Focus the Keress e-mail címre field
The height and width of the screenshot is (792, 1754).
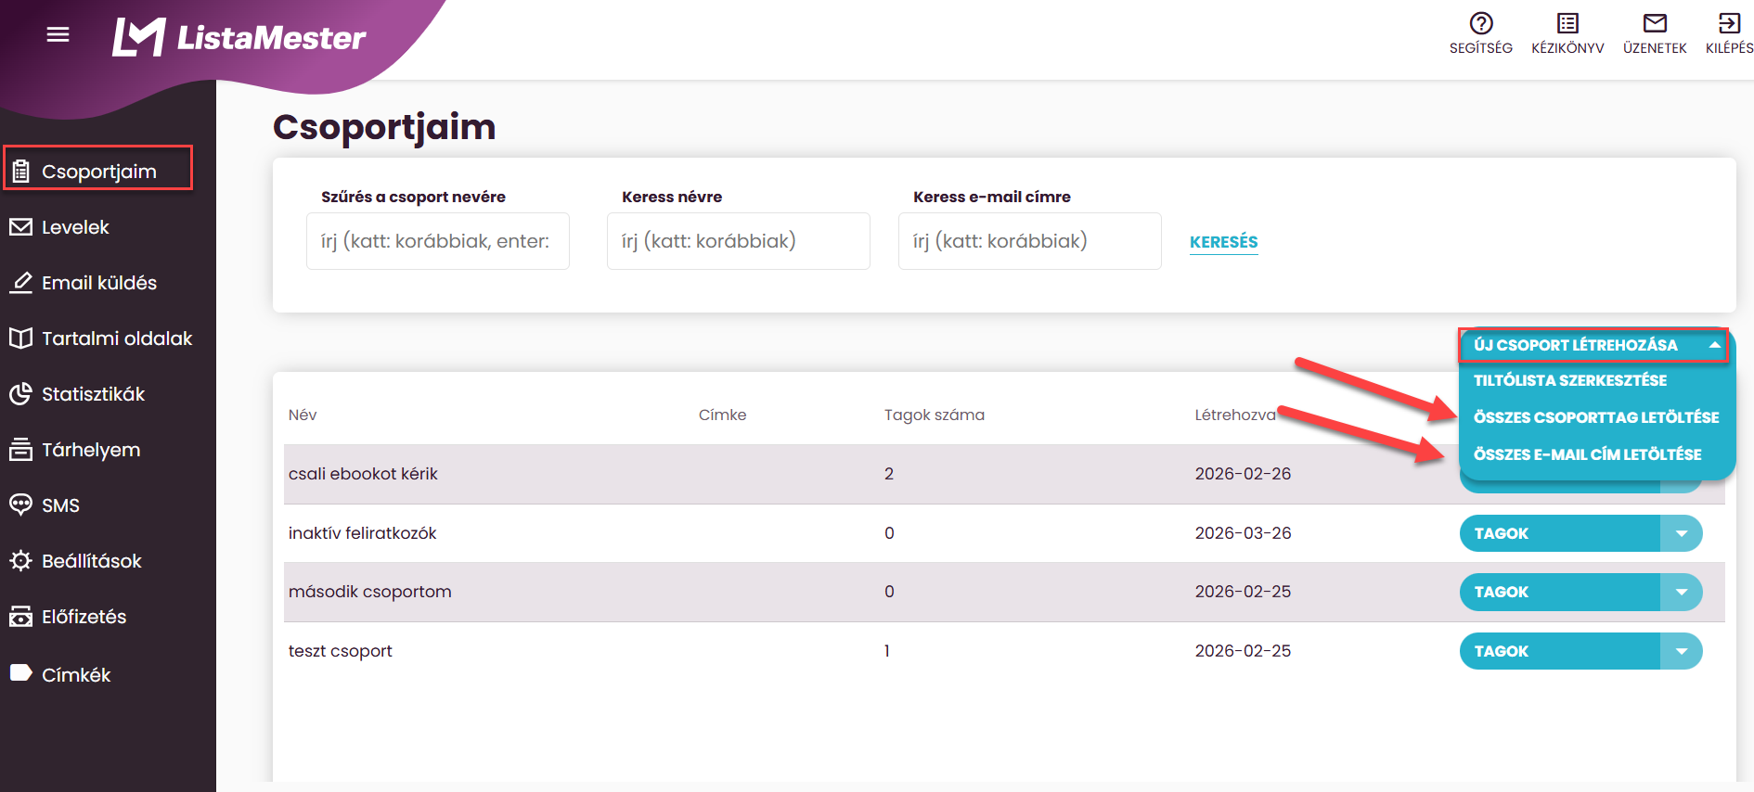[1030, 241]
